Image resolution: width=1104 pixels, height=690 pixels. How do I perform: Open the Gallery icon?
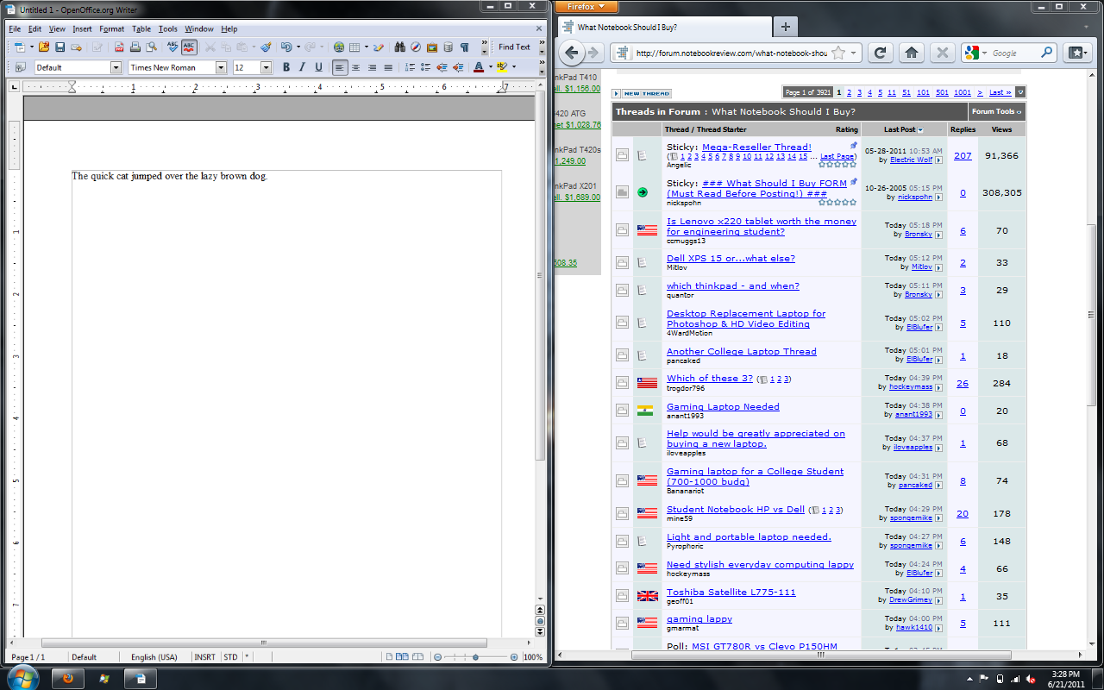[432, 47]
